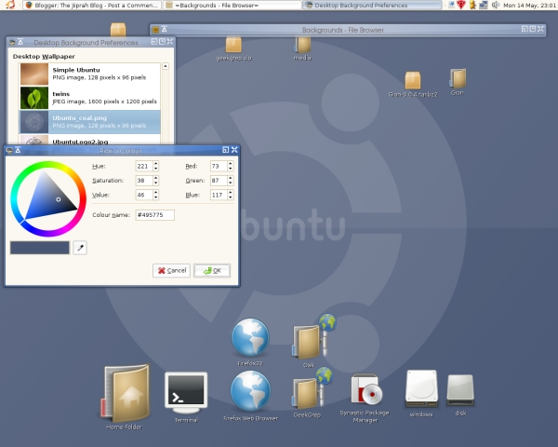Launch the Firefox32 globe icon
Screen dimensions: 558x447
point(250,337)
